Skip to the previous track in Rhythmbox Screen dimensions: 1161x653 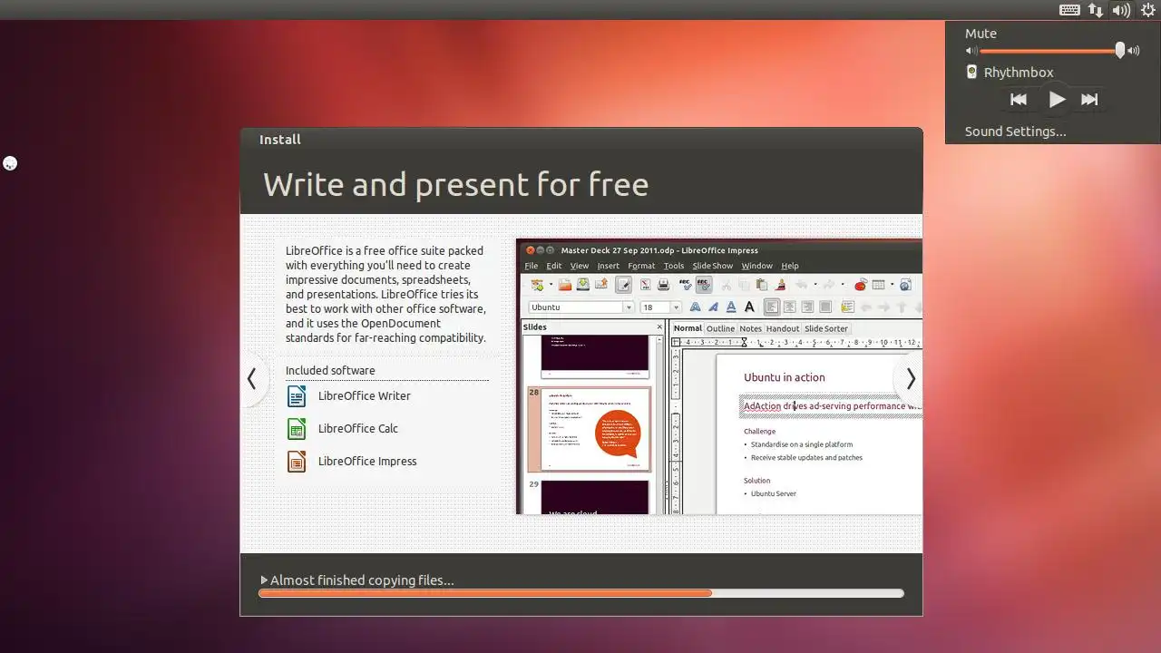1019,100
